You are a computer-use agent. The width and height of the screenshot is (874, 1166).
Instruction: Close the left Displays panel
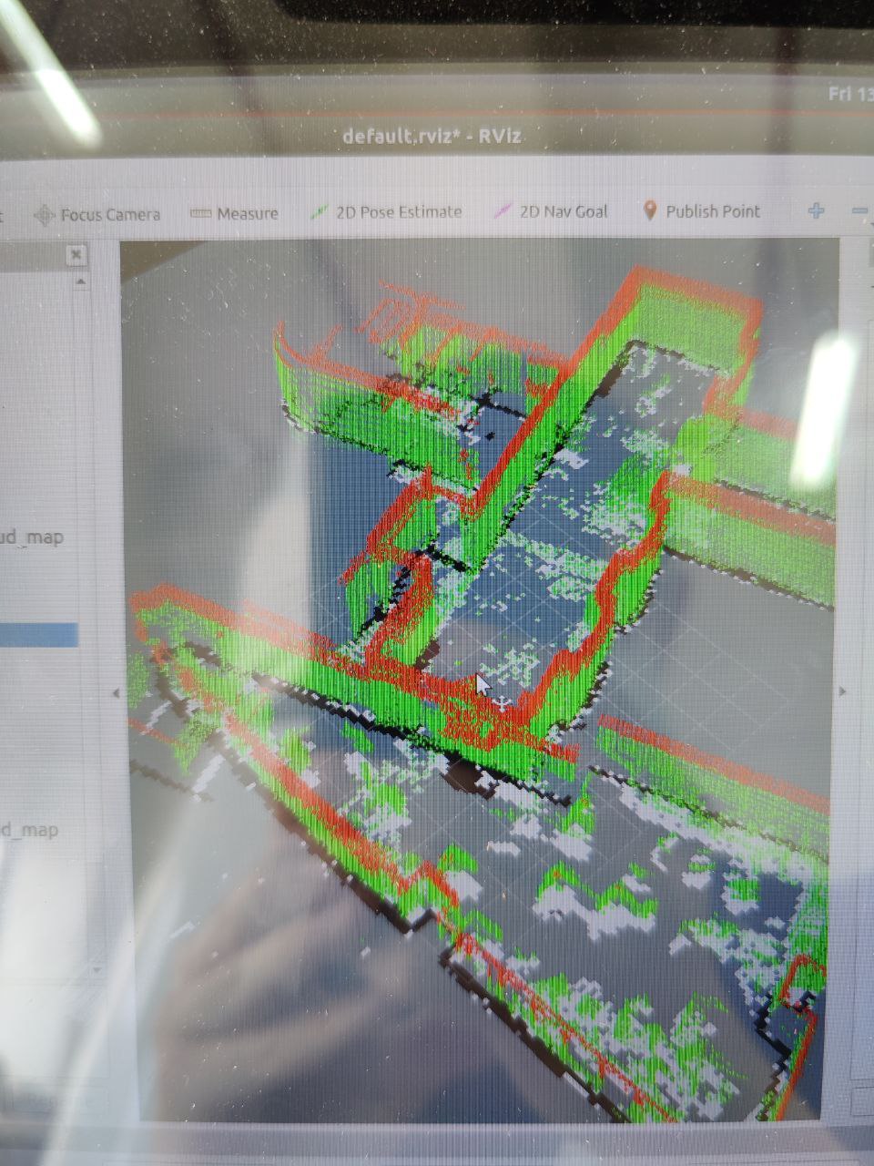pyautogui.click(x=76, y=255)
